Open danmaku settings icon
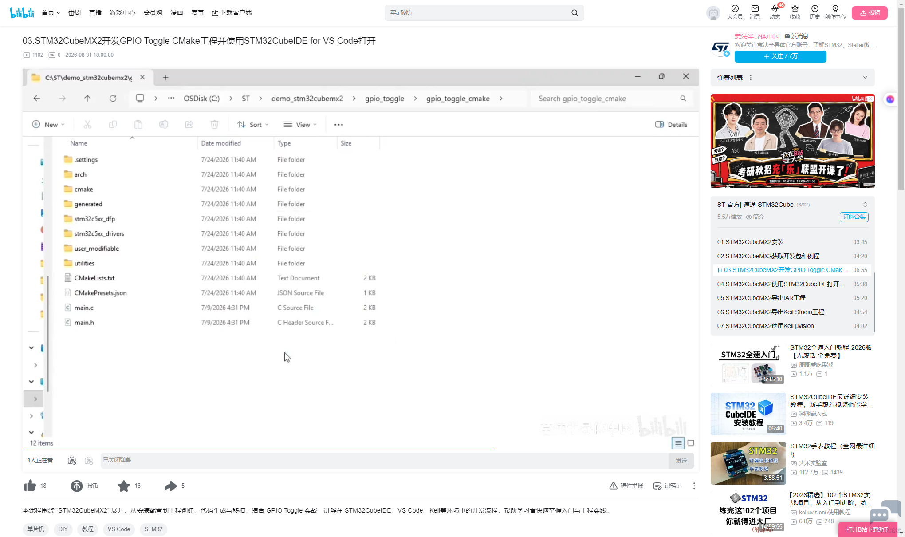Image resolution: width=905 pixels, height=537 pixels. (x=89, y=461)
